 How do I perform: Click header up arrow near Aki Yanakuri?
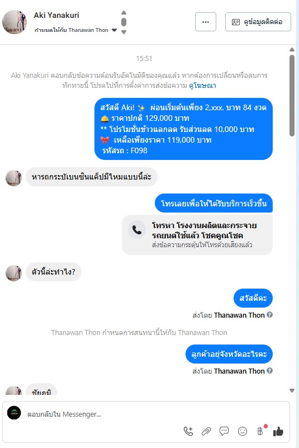point(124,12)
